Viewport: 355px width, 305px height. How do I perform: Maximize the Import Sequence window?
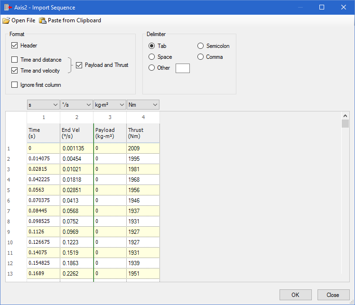(321, 8)
